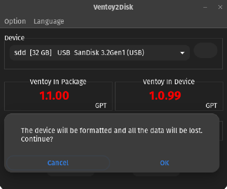Expand the device list arrow
Viewport: 227px width, 189px height.
(x=182, y=53)
